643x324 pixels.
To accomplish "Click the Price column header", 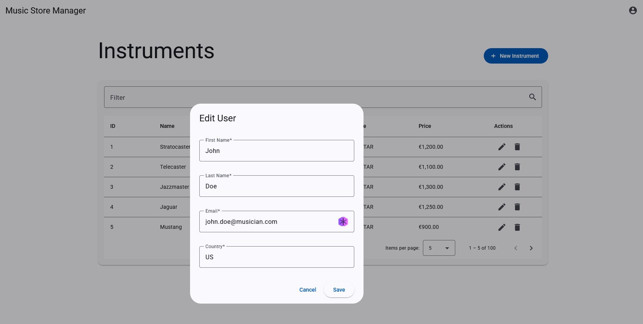I will click(x=425, y=126).
